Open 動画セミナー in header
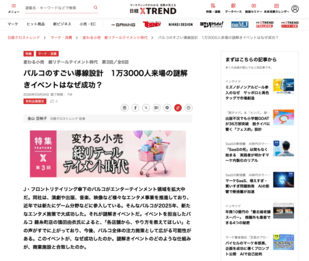This screenshot has width=309, height=261. 254,9
